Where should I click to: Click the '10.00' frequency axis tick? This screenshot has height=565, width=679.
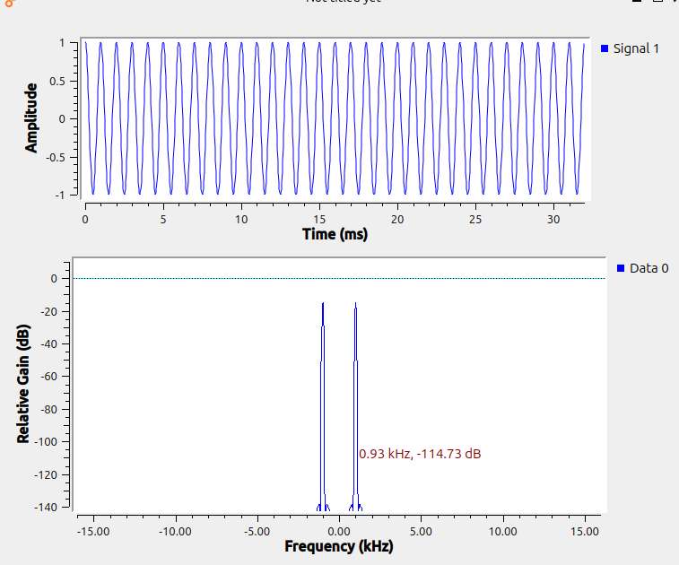tap(503, 531)
